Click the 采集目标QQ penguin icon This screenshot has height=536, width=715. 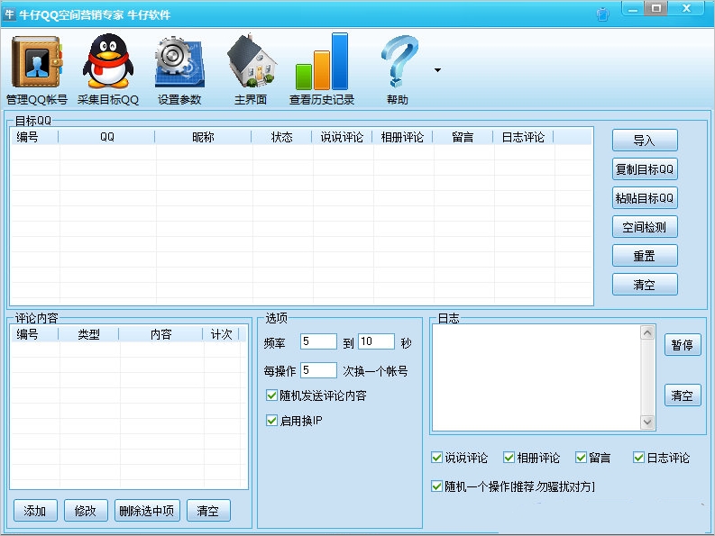[x=108, y=61]
